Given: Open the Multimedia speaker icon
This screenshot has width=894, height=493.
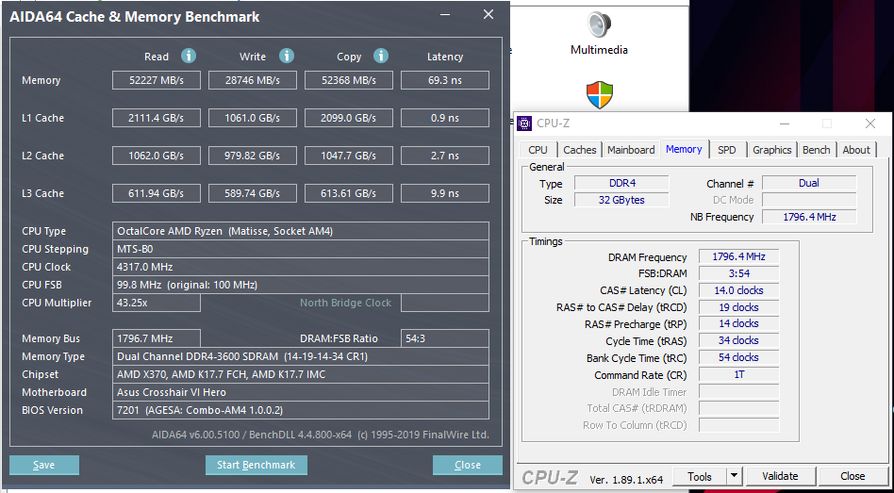Looking at the screenshot, I should 599,25.
